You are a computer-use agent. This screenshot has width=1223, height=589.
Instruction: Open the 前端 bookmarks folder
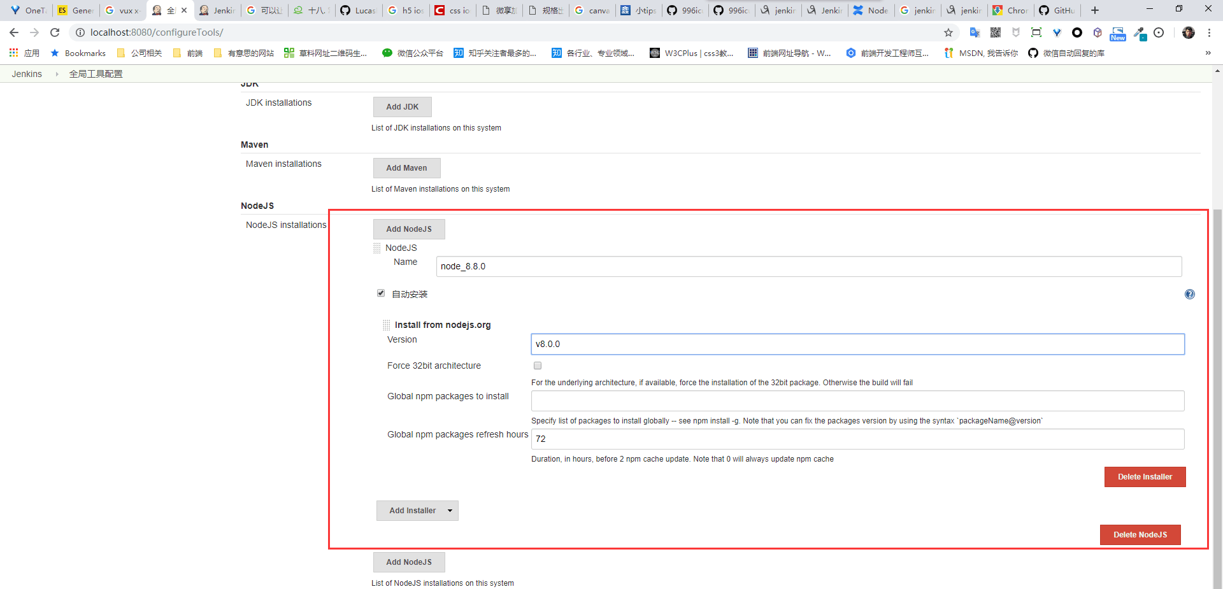tap(188, 53)
